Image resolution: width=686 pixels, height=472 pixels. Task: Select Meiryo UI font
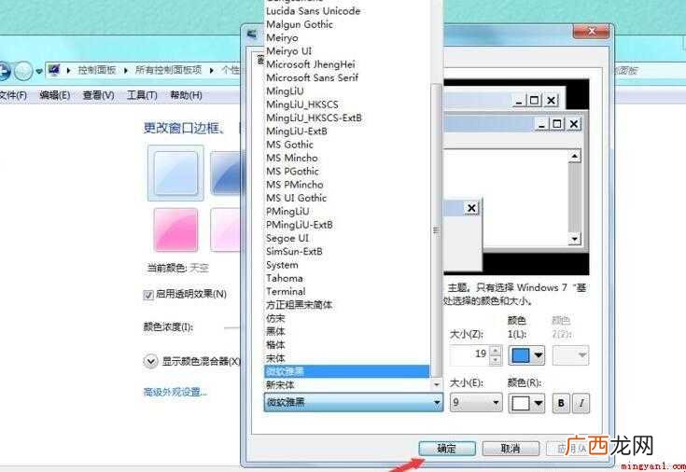click(x=289, y=51)
